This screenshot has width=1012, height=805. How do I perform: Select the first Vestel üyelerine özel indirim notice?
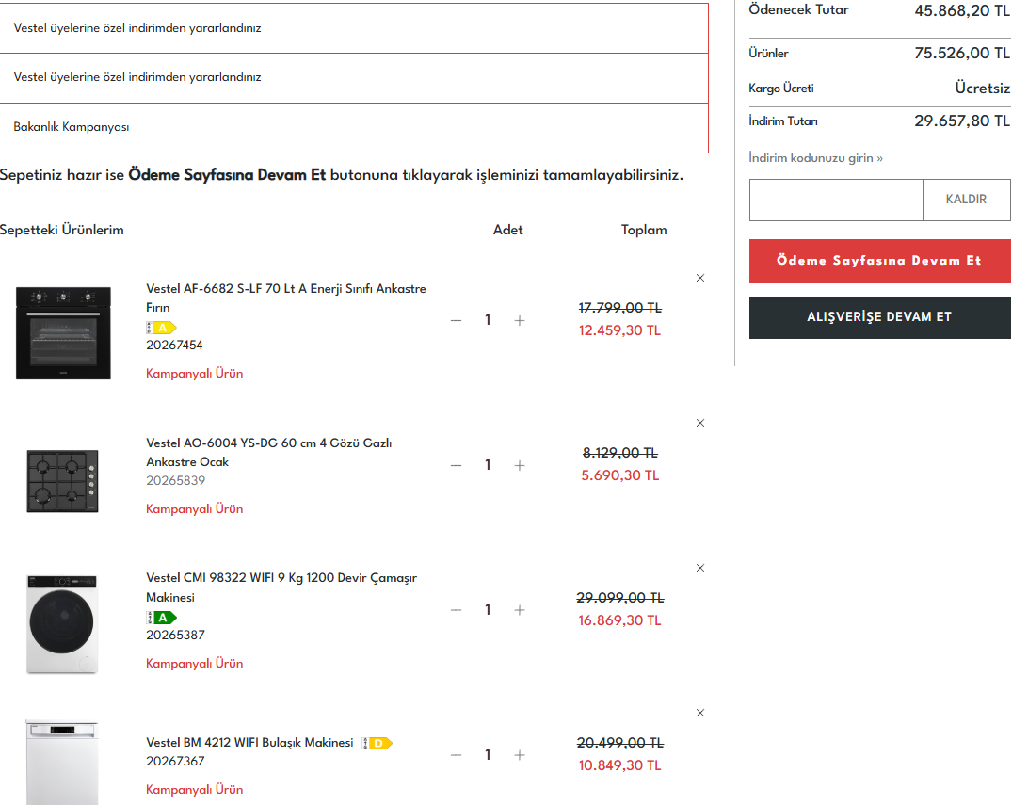(354, 28)
